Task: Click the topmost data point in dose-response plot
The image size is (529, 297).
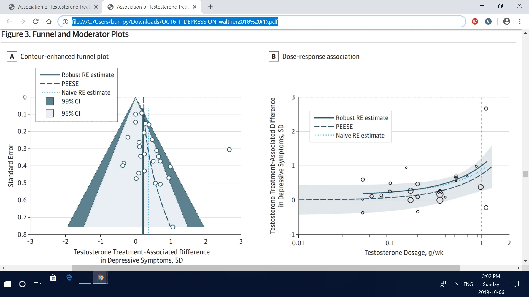Action: pyautogui.click(x=486, y=109)
